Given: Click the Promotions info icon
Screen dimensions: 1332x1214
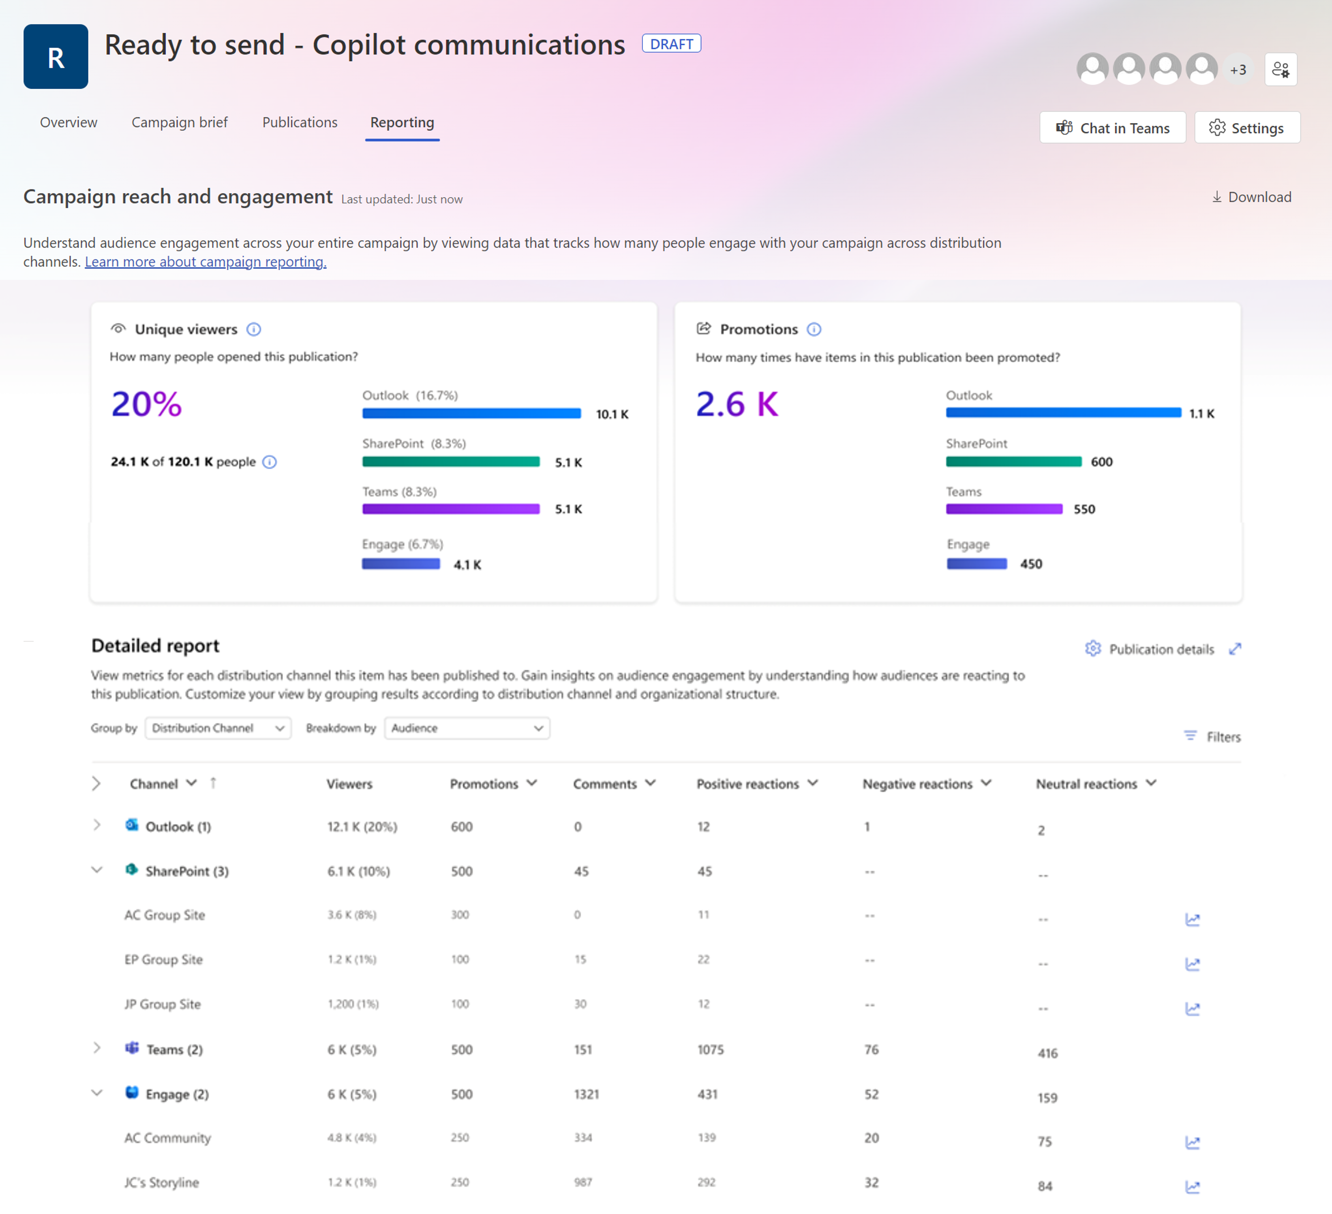Looking at the screenshot, I should point(813,329).
